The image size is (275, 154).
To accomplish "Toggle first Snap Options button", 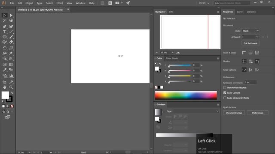I will 244,70.
